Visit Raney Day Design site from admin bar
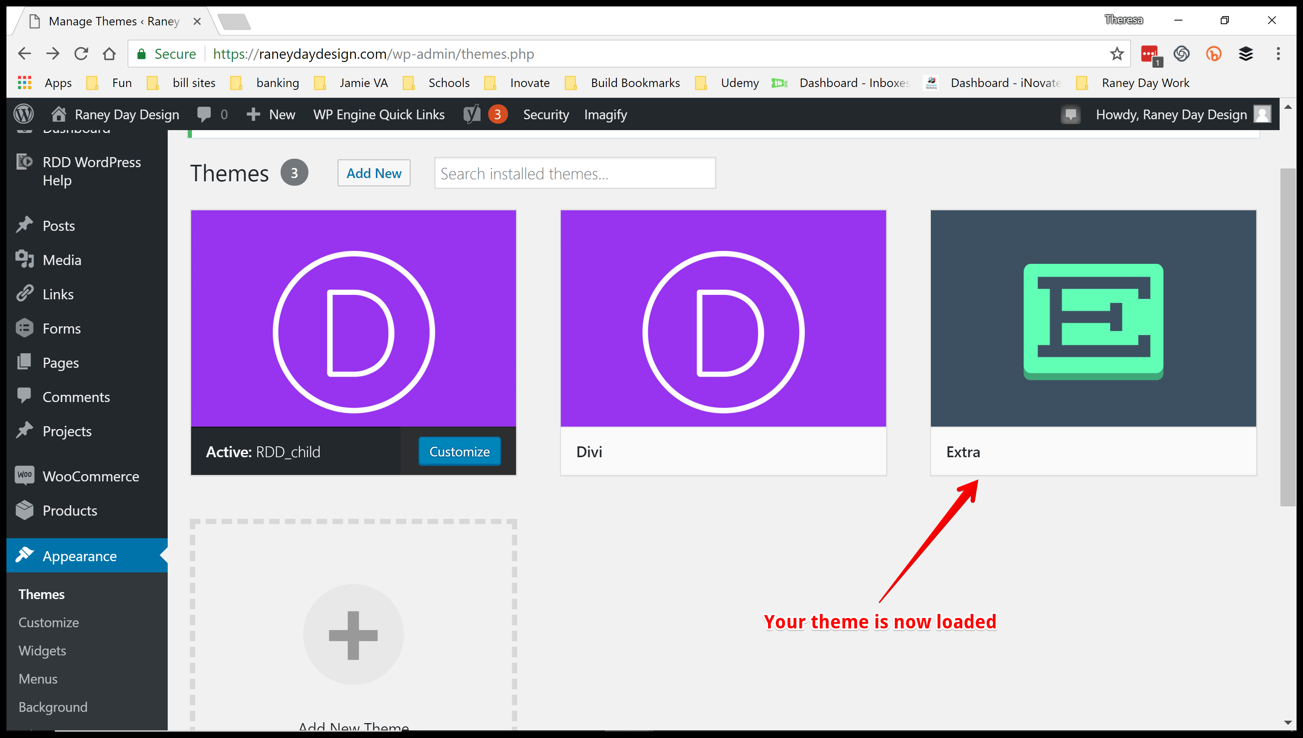The image size is (1303, 738). click(115, 114)
